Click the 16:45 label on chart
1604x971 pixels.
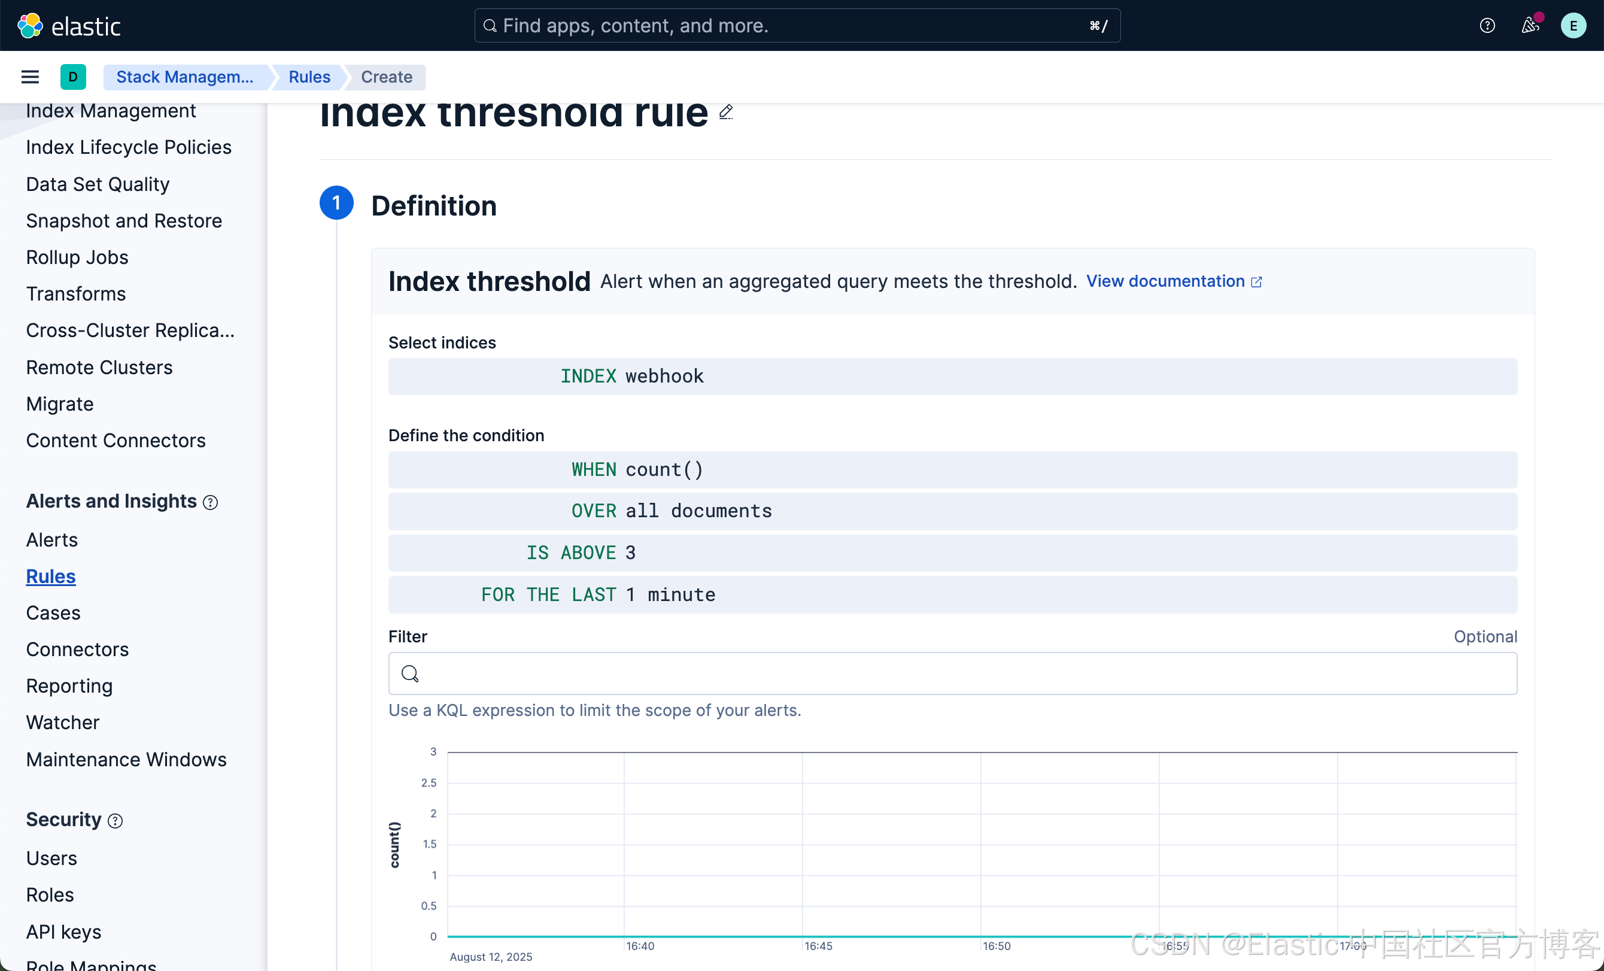(x=818, y=946)
